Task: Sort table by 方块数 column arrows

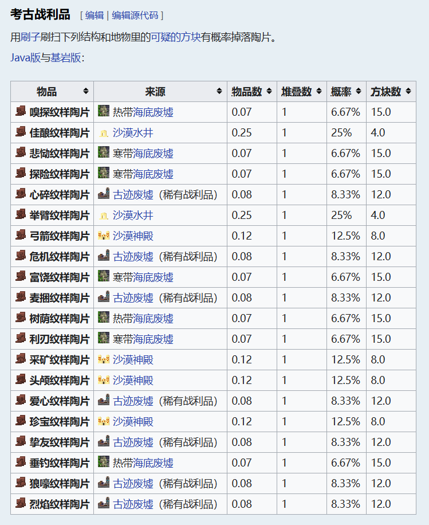Action: click(408, 91)
